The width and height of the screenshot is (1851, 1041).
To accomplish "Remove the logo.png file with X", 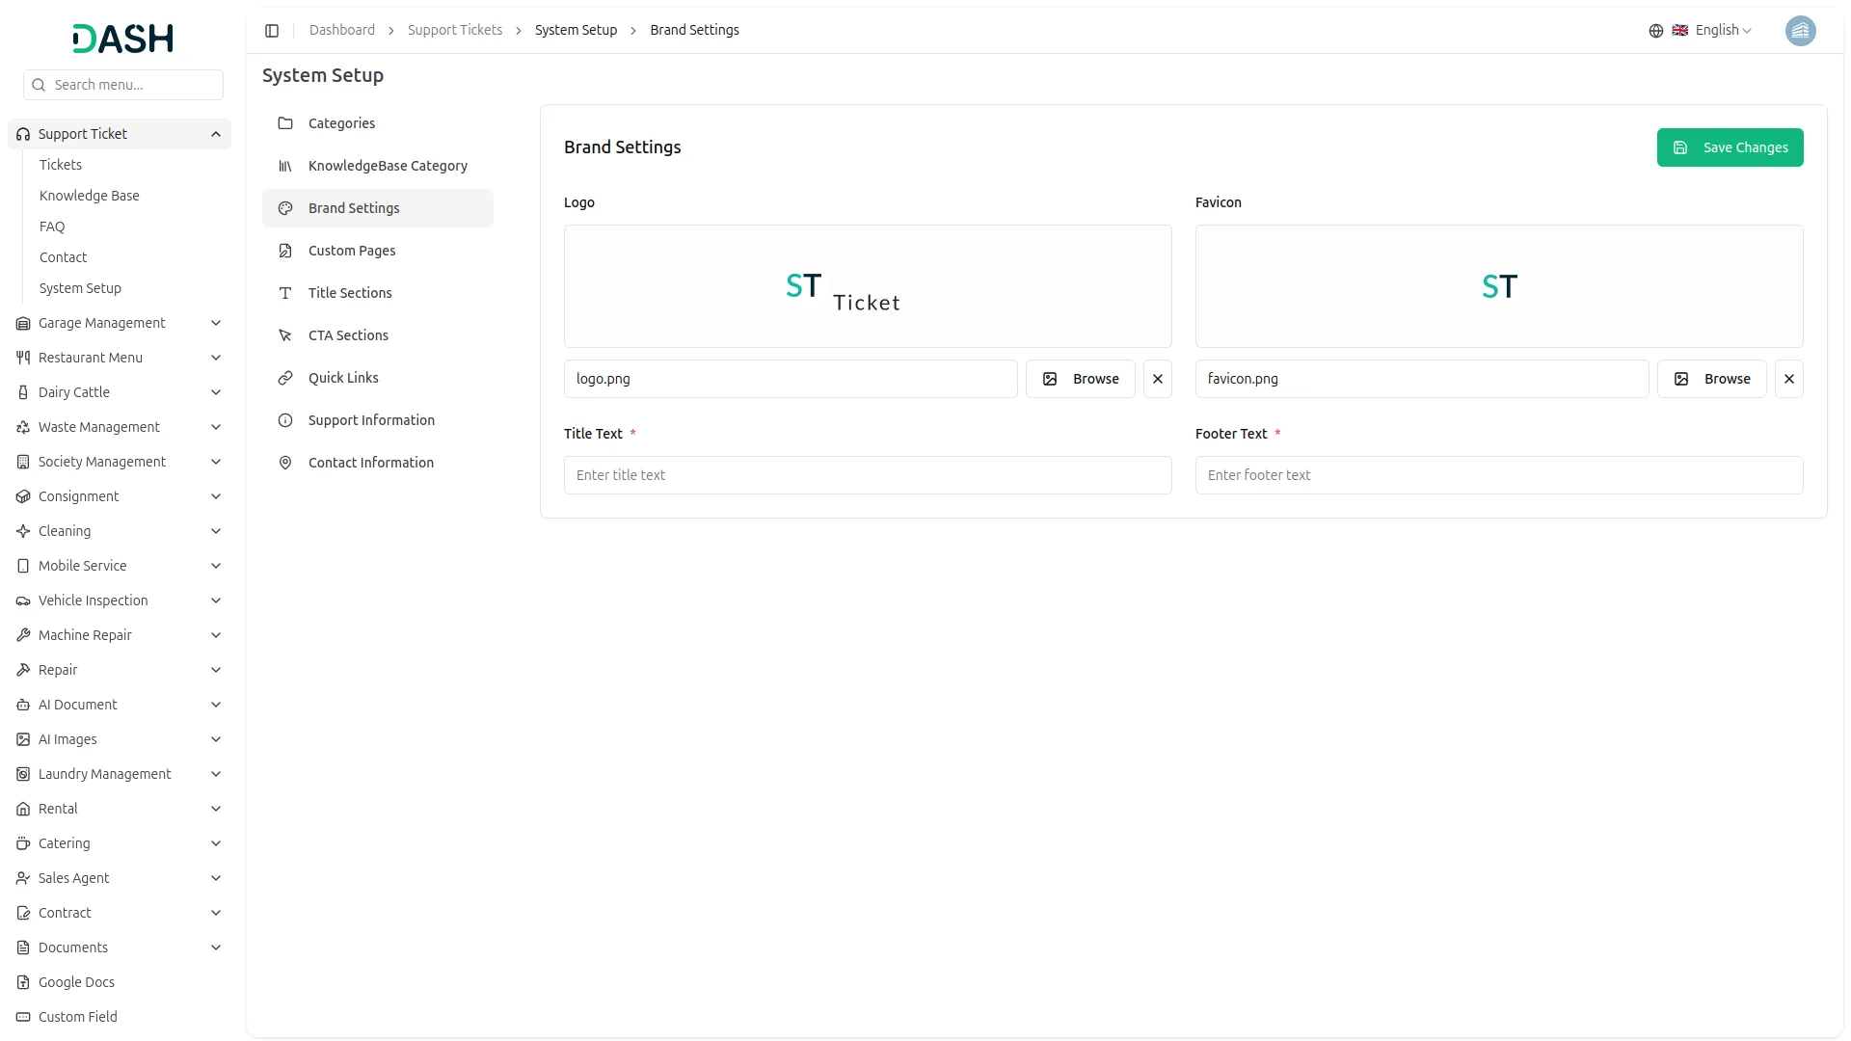I will tap(1157, 379).
